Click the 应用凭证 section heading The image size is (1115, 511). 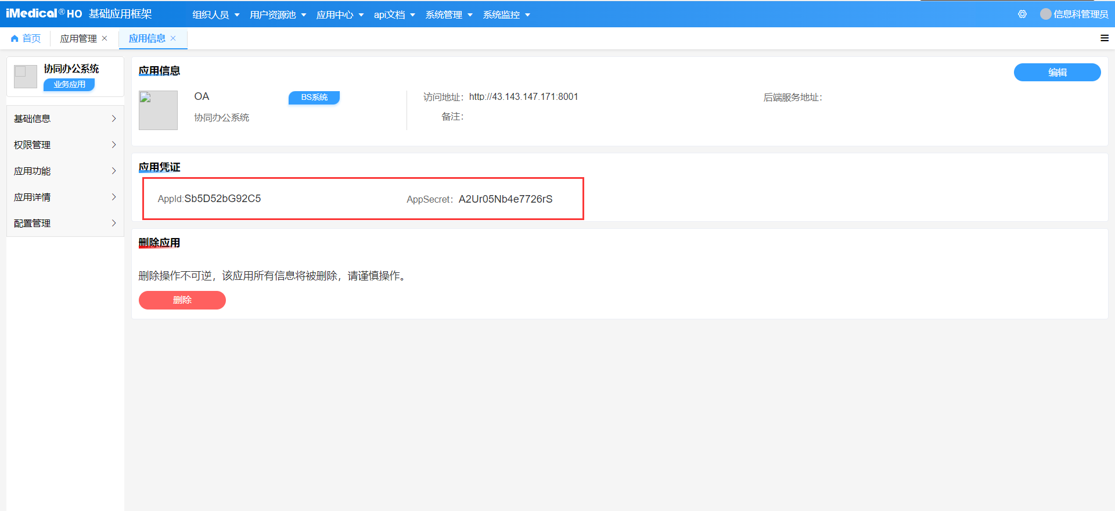(159, 167)
